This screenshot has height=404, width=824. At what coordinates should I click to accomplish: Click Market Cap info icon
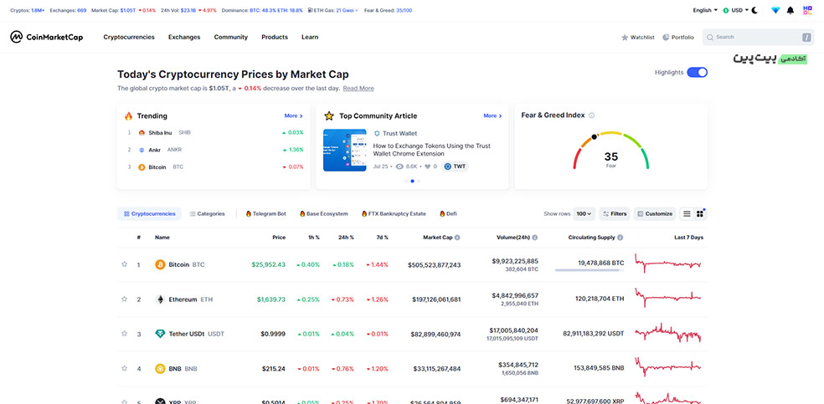(x=457, y=238)
